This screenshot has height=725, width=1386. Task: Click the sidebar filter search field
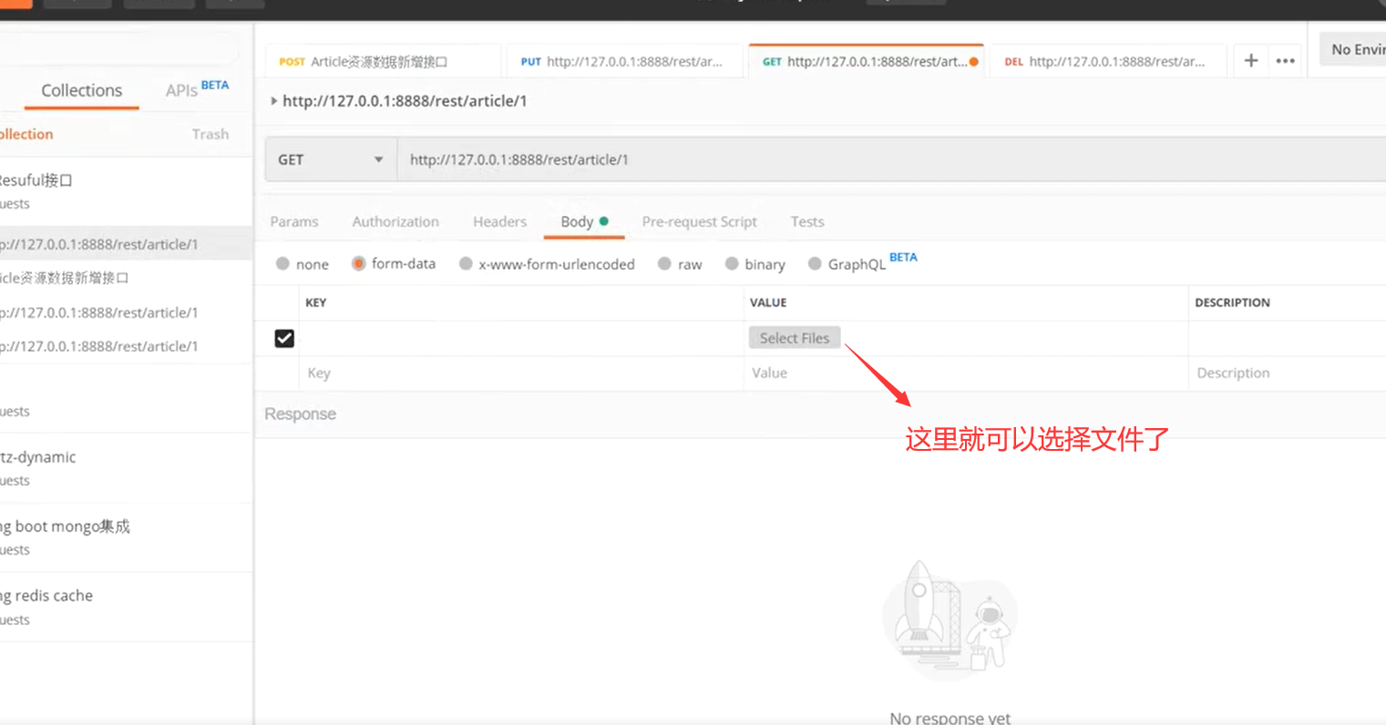click(118, 49)
